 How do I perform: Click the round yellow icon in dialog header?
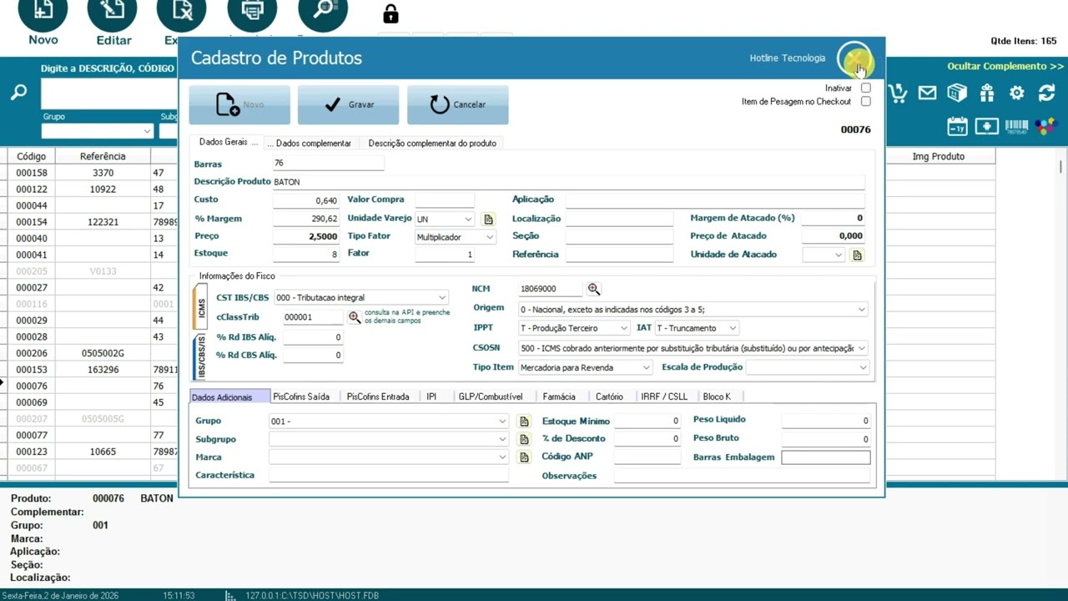click(855, 58)
